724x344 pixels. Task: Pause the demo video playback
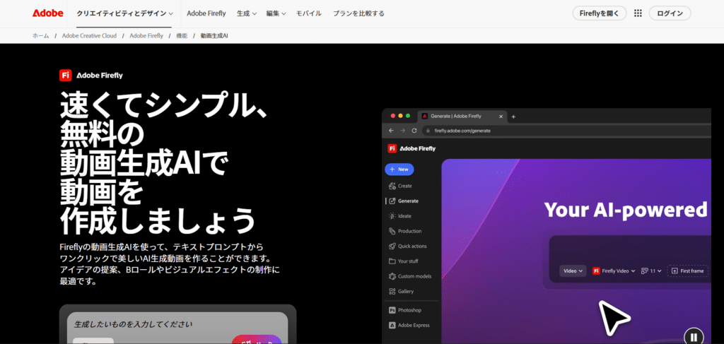(x=694, y=337)
